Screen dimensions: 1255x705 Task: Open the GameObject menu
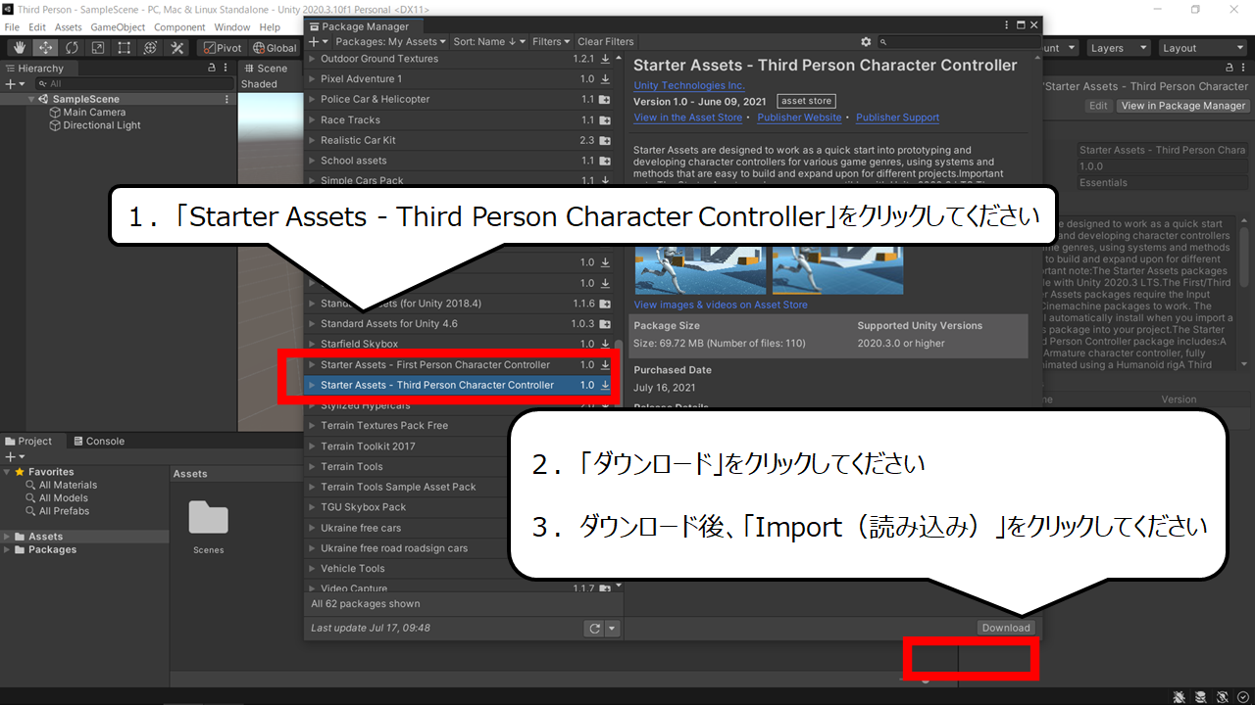point(119,27)
